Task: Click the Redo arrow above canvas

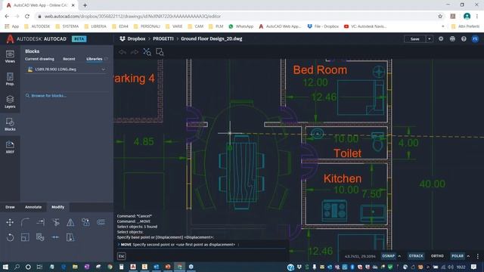Action: coord(135,52)
